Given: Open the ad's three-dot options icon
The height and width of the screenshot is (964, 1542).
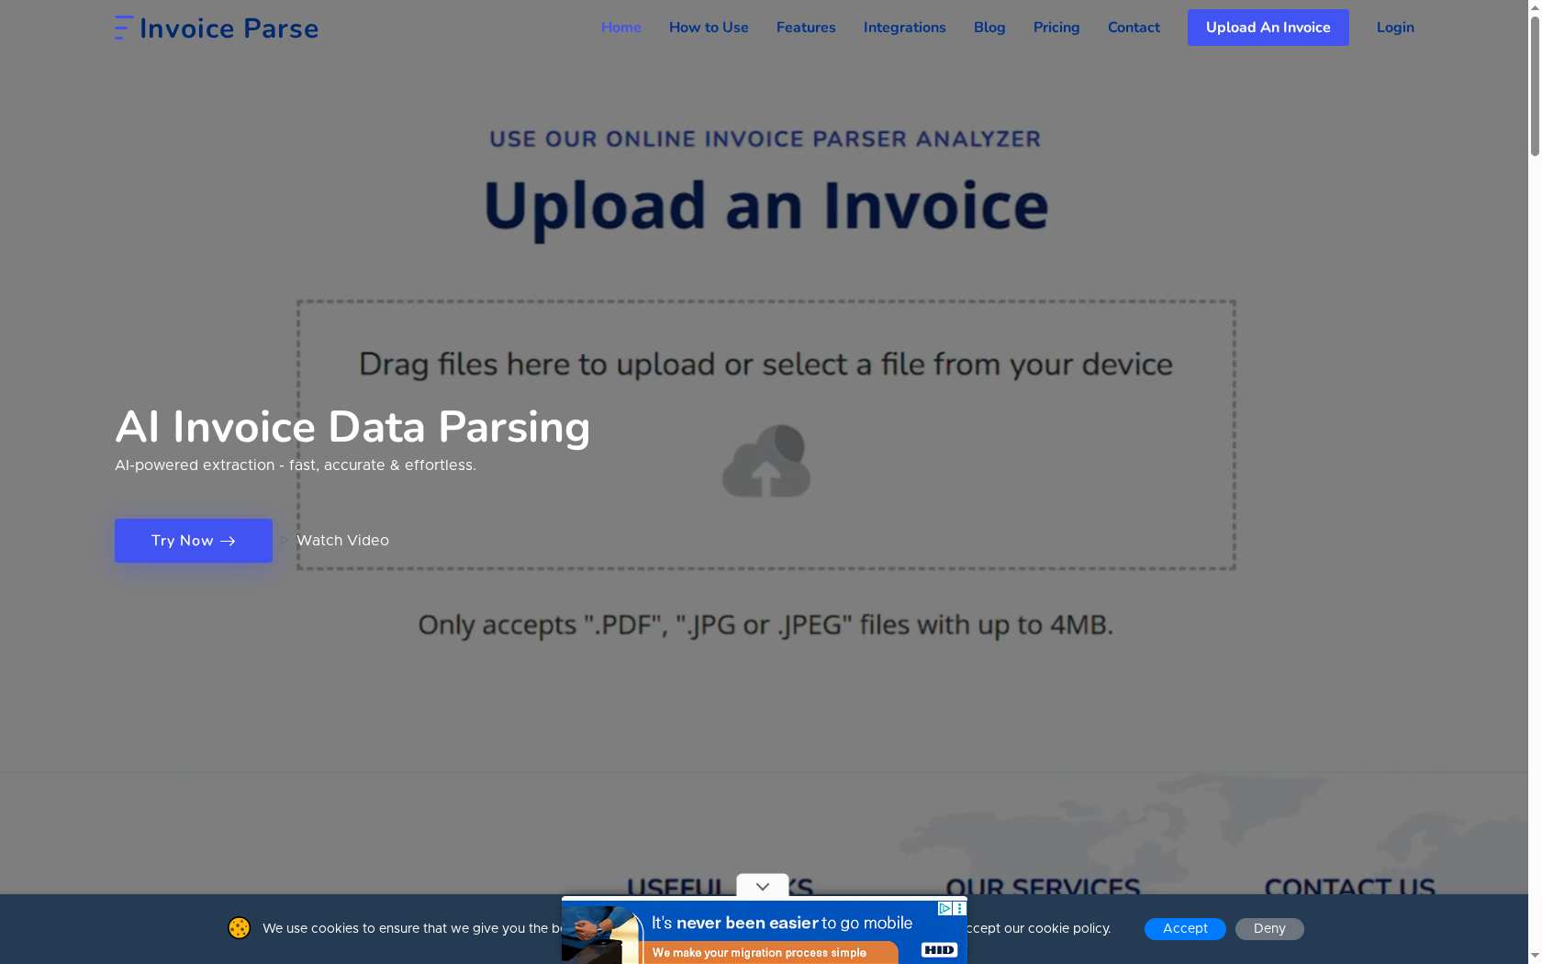Looking at the screenshot, I should [960, 908].
